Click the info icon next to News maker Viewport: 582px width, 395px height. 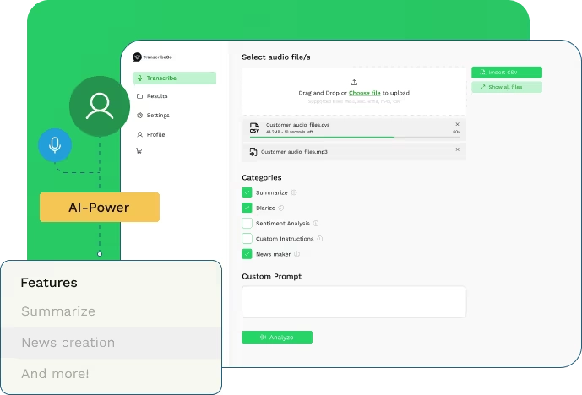click(296, 254)
